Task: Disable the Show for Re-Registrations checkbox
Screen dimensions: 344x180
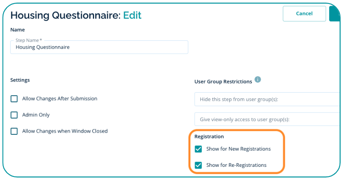Action: 199,166
